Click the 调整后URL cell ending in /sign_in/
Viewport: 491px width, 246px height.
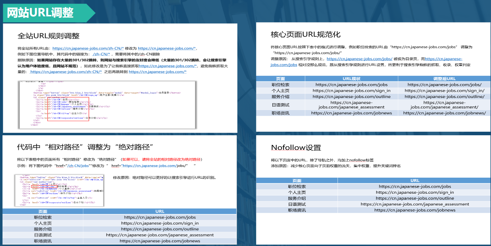tap(444, 90)
